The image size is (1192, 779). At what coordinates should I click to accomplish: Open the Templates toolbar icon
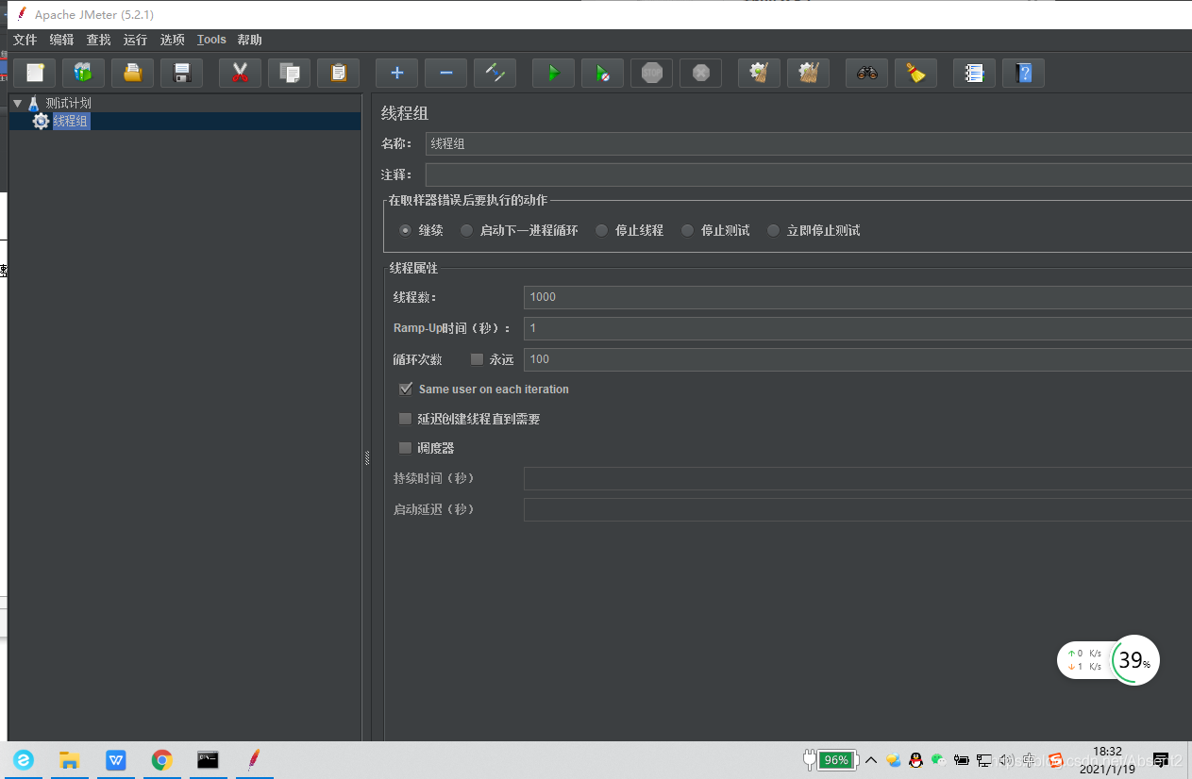pyautogui.click(x=84, y=73)
